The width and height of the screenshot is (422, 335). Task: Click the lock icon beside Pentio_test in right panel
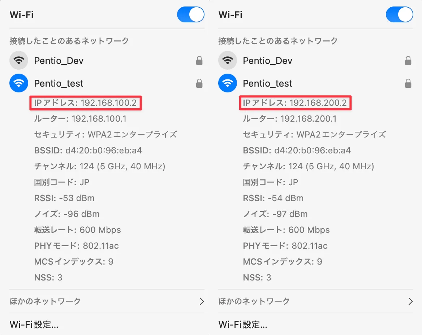(408, 83)
